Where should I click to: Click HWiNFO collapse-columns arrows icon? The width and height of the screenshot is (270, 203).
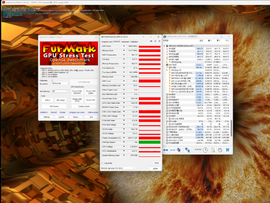pos(173,150)
